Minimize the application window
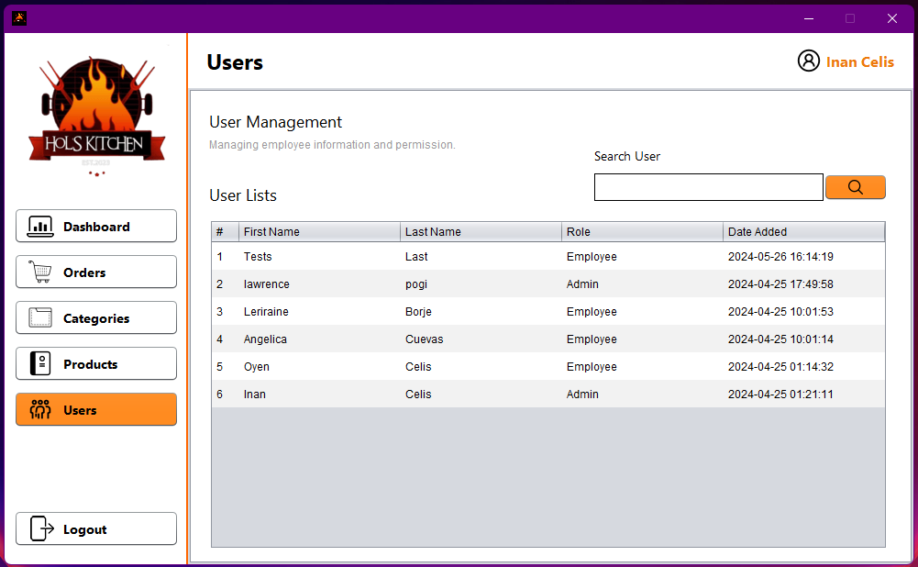918x567 pixels. [809, 18]
